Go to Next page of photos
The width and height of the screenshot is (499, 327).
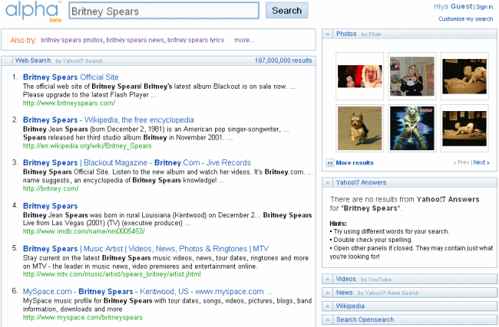point(481,162)
